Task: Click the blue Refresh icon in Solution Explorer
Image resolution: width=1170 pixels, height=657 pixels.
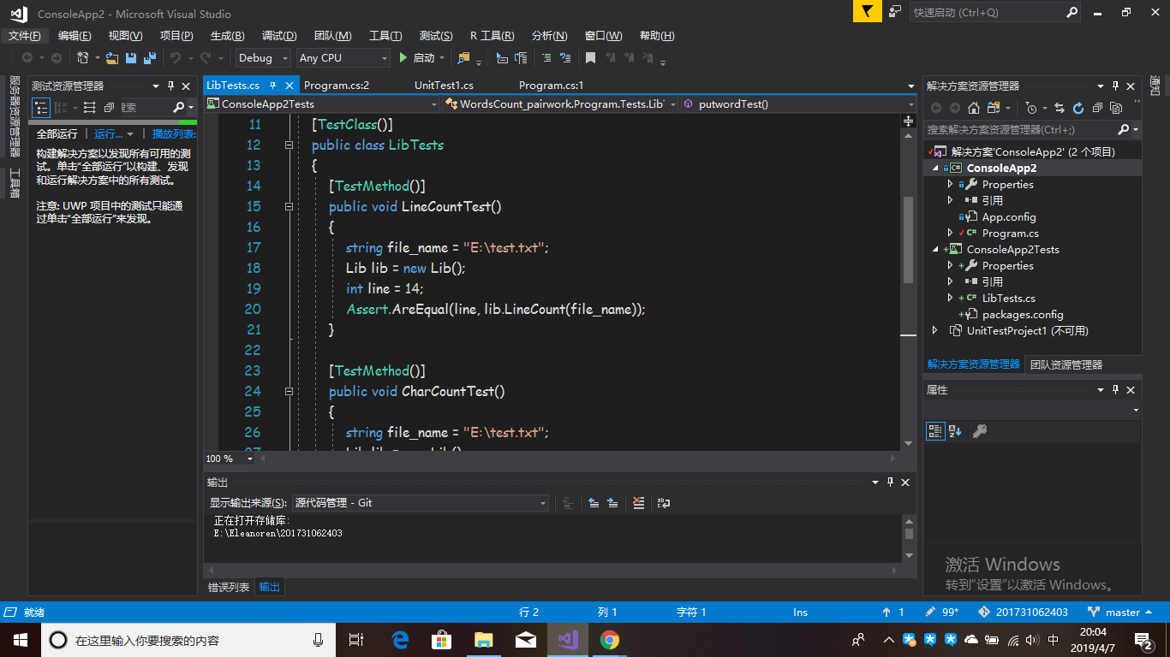Action: click(x=1078, y=108)
